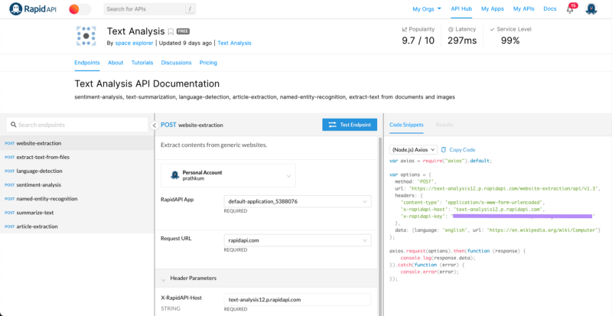Click the FREE badge
612x316 pixels.
click(x=183, y=31)
